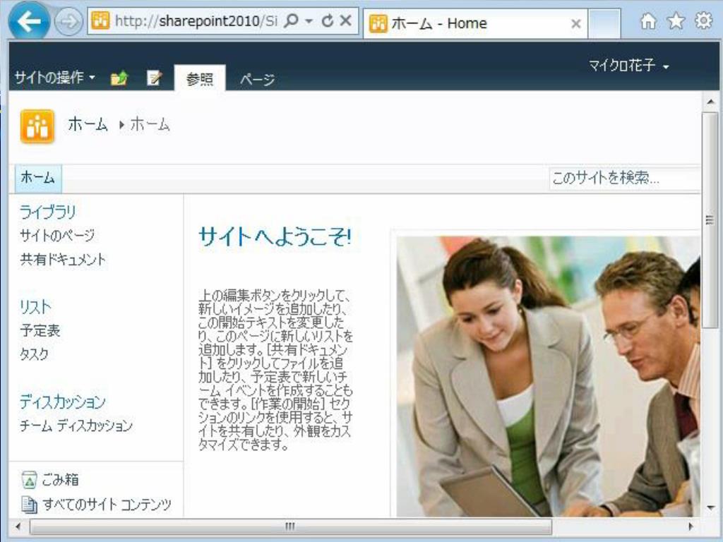Image resolution: width=723 pixels, height=542 pixels.
Task: Click the navigate up folder icon
Action: [x=119, y=78]
